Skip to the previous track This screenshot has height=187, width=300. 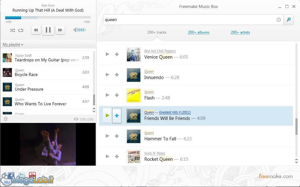[36, 30]
